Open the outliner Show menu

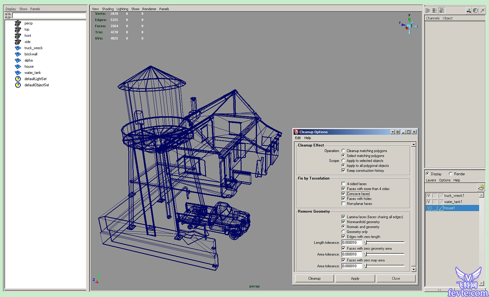[23, 9]
